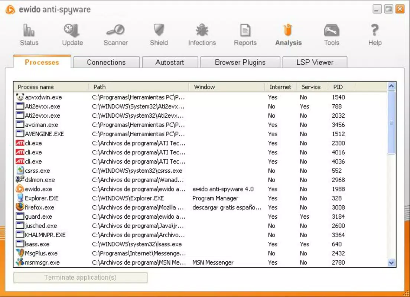Close the ewido anti-spyware window

point(400,9)
